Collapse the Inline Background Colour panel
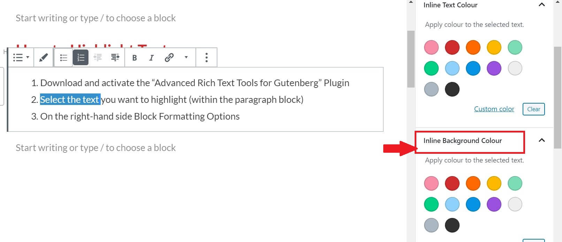Screen dimensions: 562x242 click(x=542, y=140)
